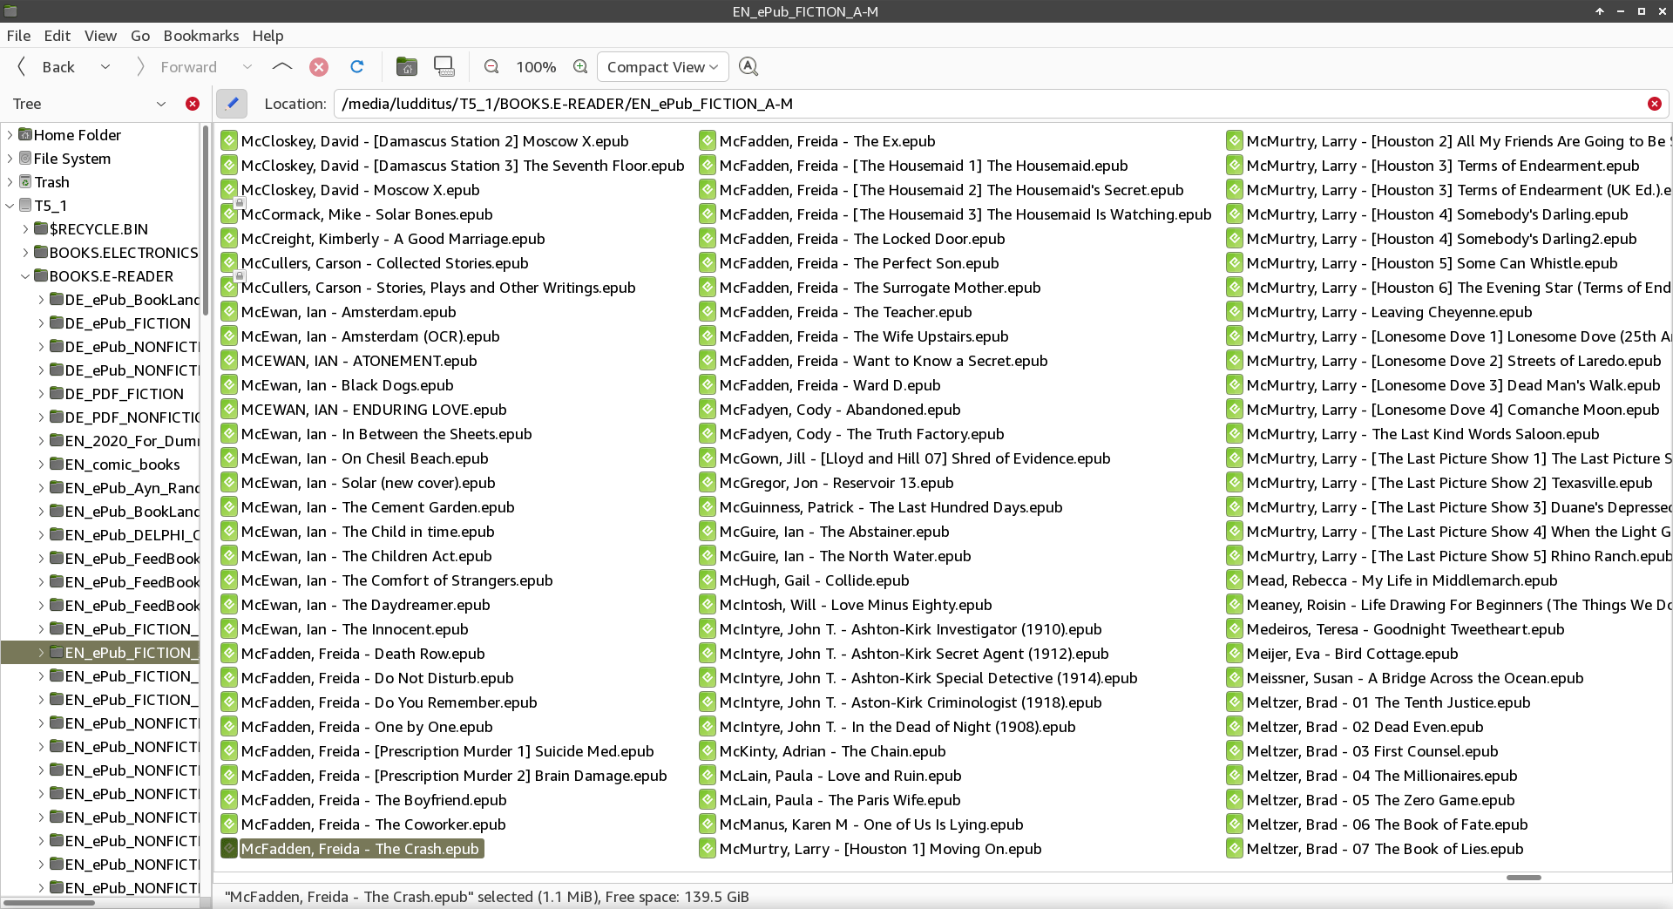Image resolution: width=1673 pixels, height=909 pixels.
Task: Open the file search tool icon
Action: coord(748,67)
